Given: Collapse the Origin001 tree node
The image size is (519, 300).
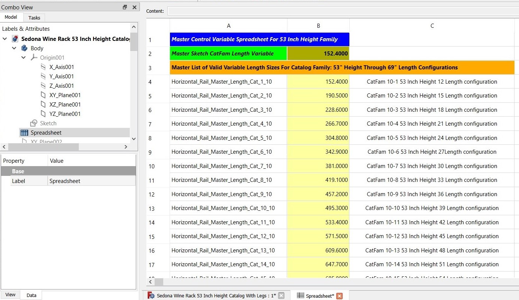Looking at the screenshot, I should tap(24, 57).
